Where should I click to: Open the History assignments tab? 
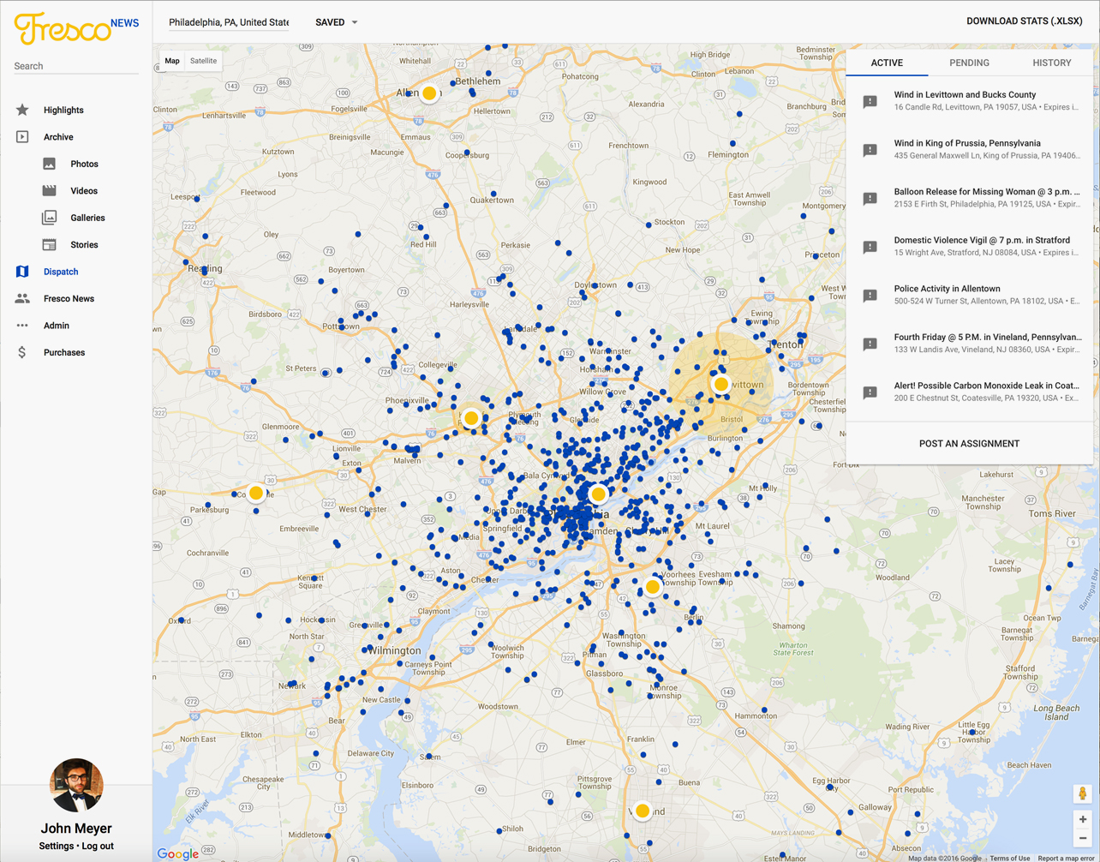(x=1051, y=63)
